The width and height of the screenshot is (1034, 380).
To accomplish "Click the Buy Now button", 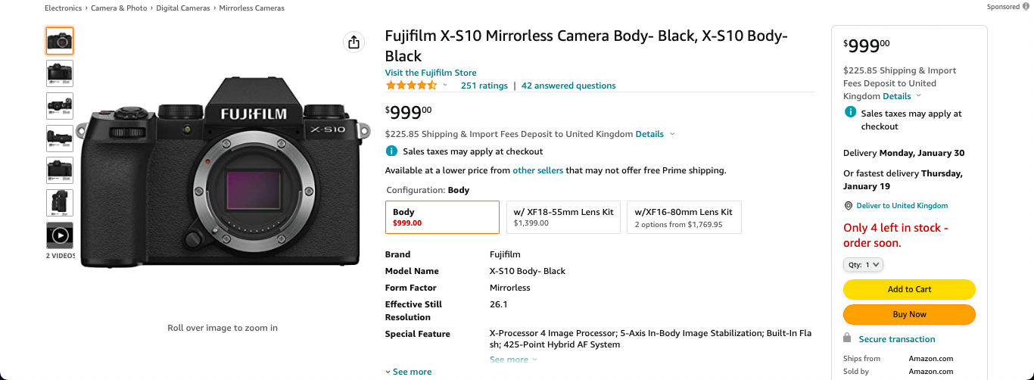I will (909, 314).
